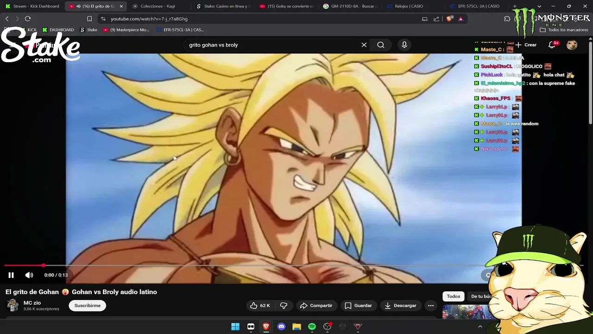The height and width of the screenshot is (334, 593).
Task: Show hidden system tray icons chevron
Action: pyautogui.click(x=480, y=327)
